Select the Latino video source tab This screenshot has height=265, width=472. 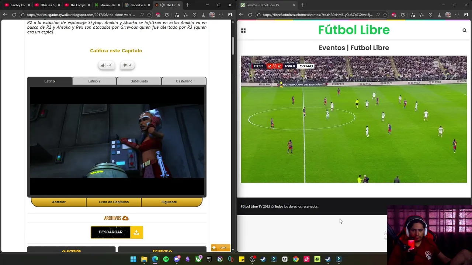[x=50, y=81]
